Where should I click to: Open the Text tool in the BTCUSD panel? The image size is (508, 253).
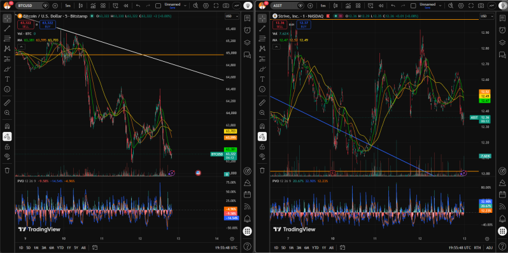point(7,79)
